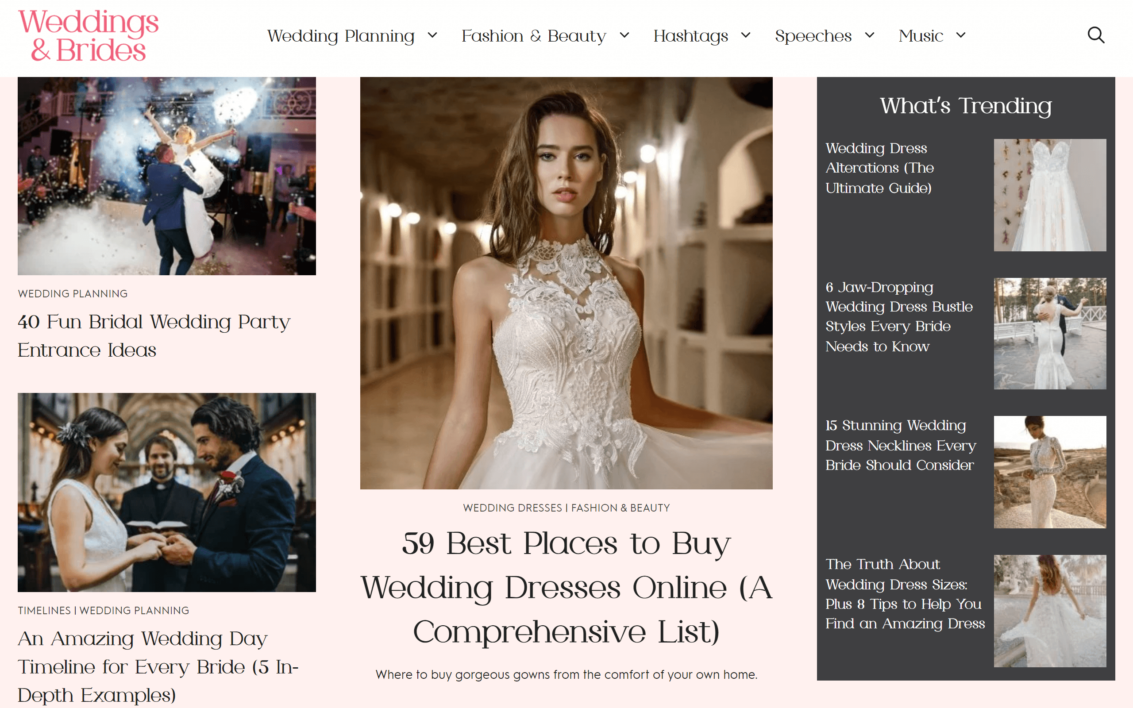Click the Timelines category label
The height and width of the screenshot is (708, 1133).
click(x=44, y=611)
